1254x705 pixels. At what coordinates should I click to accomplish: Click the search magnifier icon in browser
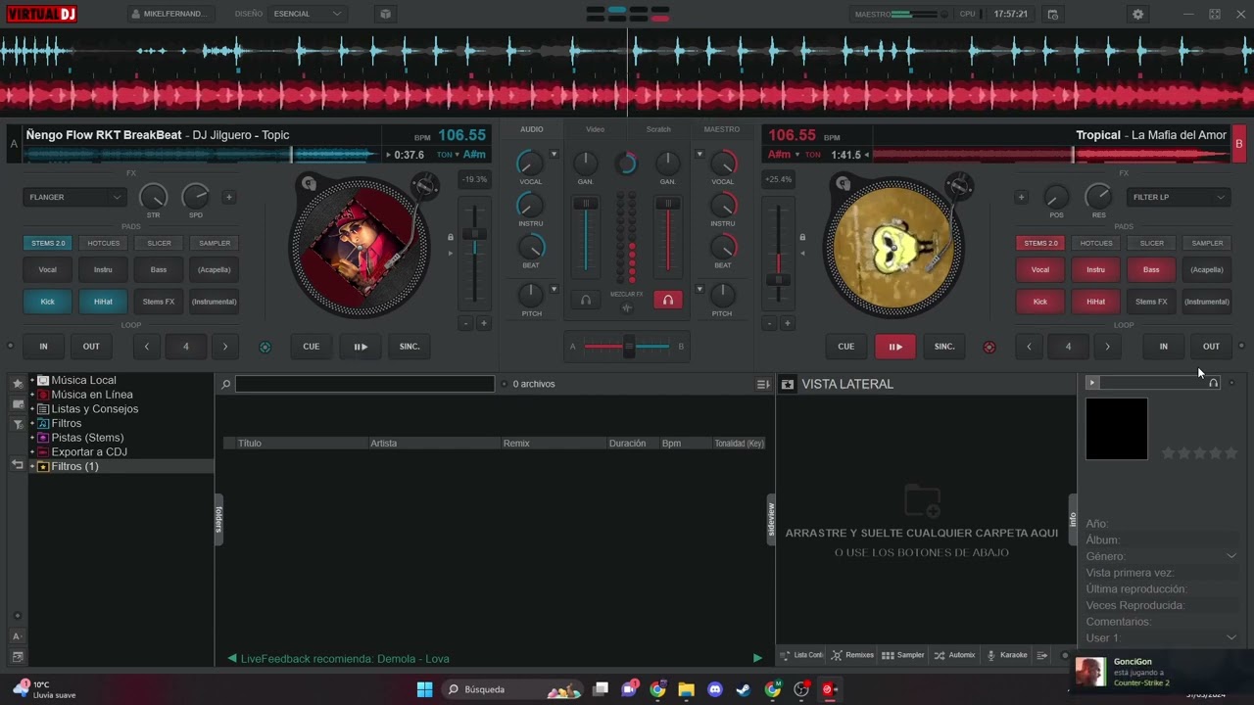tap(225, 384)
